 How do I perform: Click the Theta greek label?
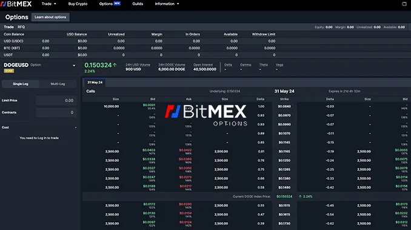click(264, 65)
